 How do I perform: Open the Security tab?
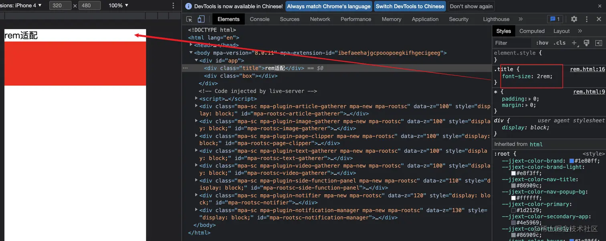[x=459, y=19]
